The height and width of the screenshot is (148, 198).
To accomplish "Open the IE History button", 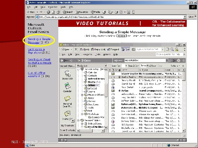I will (x=104, y=12).
